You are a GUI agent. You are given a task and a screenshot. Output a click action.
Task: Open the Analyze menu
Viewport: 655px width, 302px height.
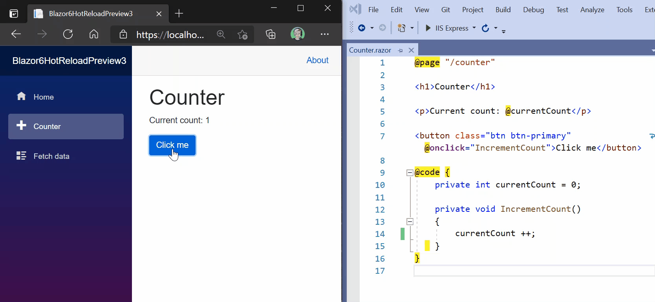(592, 10)
